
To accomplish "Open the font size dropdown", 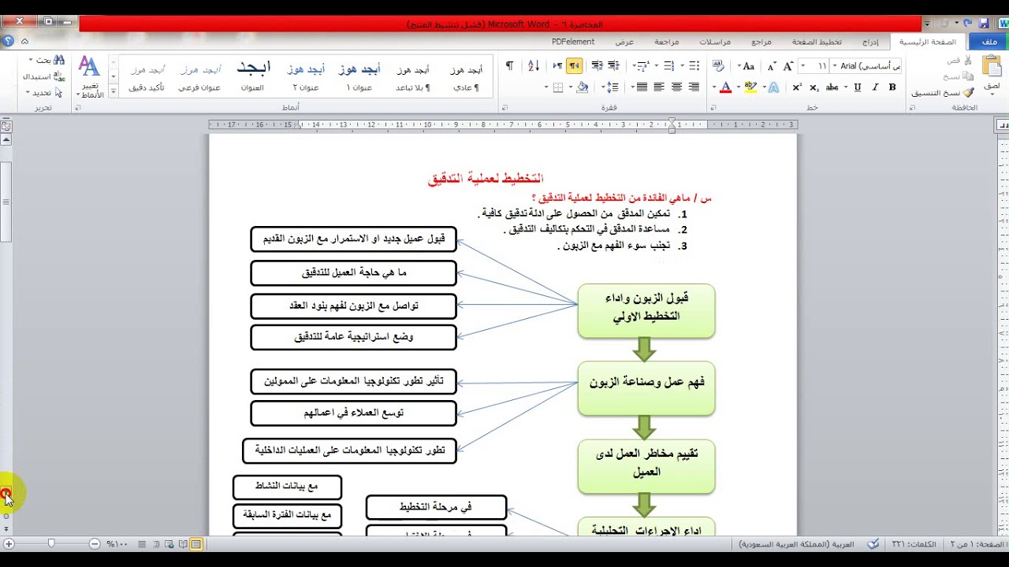I will [x=803, y=66].
